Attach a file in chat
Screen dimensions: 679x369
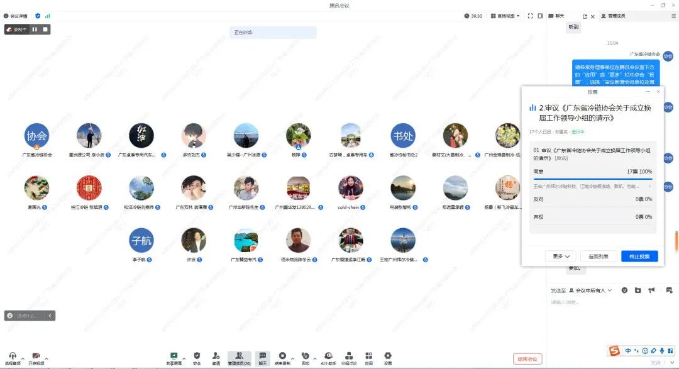(638, 290)
